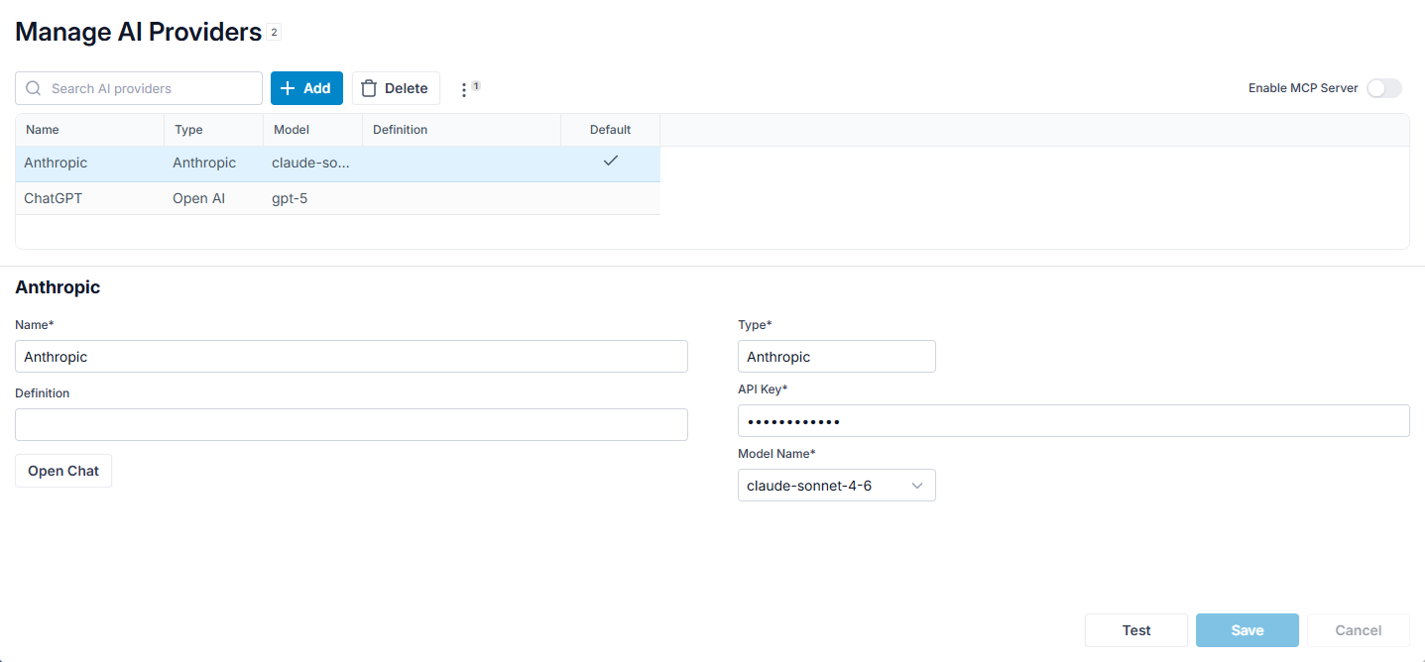Click the Open Chat button

pyautogui.click(x=63, y=471)
